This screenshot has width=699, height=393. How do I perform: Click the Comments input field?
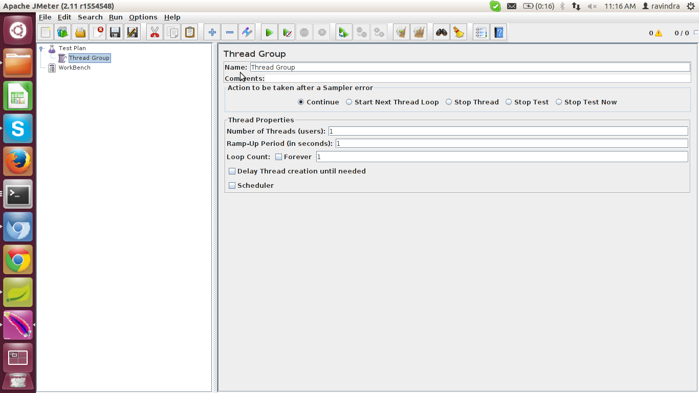pos(477,78)
